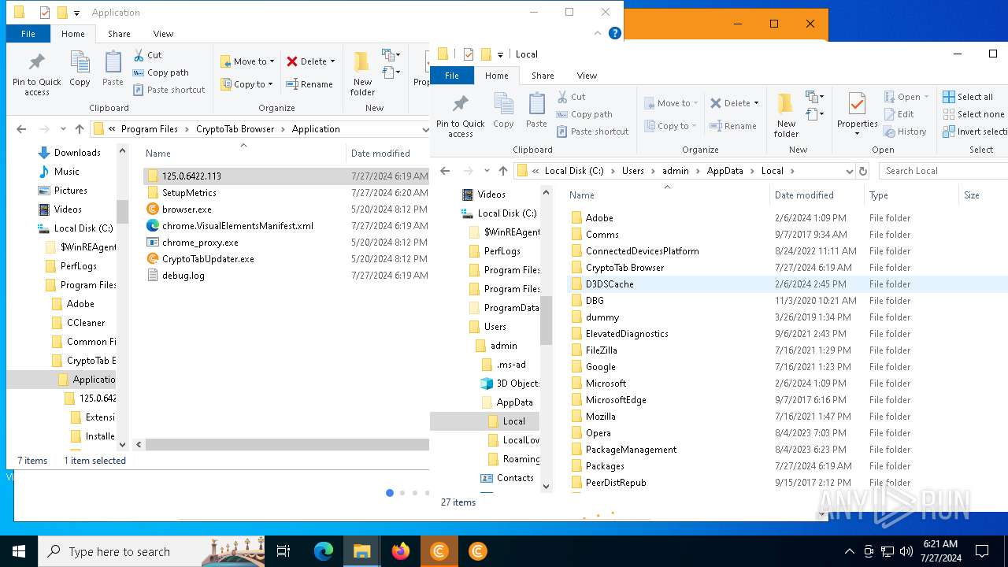Click Copy icon in Local window ribbon
The width and height of the screenshot is (1008, 567).
tap(503, 110)
